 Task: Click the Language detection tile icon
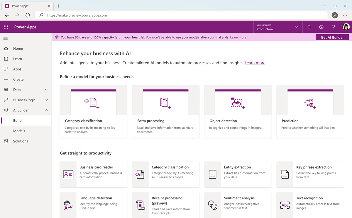(68, 205)
